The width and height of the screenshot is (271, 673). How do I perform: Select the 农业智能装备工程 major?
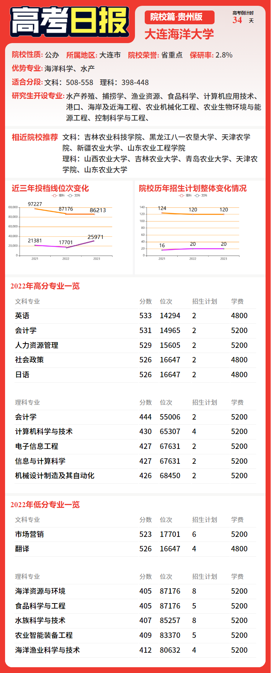[x=44, y=635]
